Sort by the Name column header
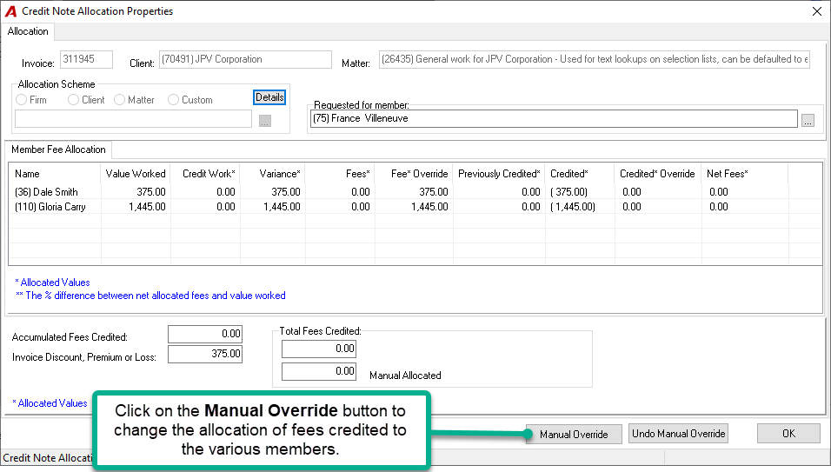The width and height of the screenshot is (831, 472). pyautogui.click(x=55, y=174)
